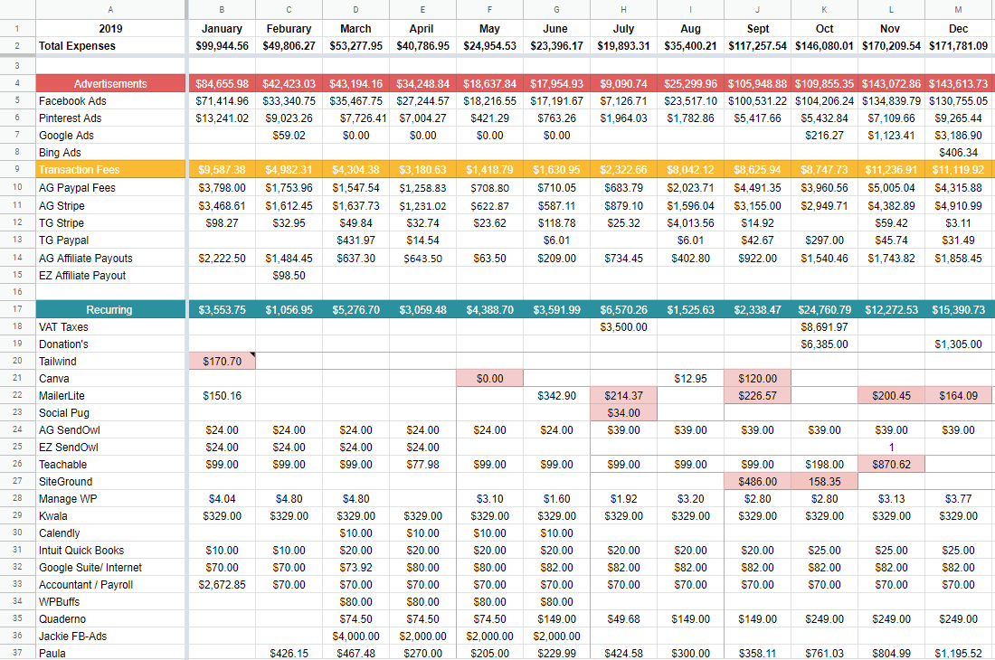Select Jackie FB-Ads March value $4,000.00

pyautogui.click(x=355, y=636)
